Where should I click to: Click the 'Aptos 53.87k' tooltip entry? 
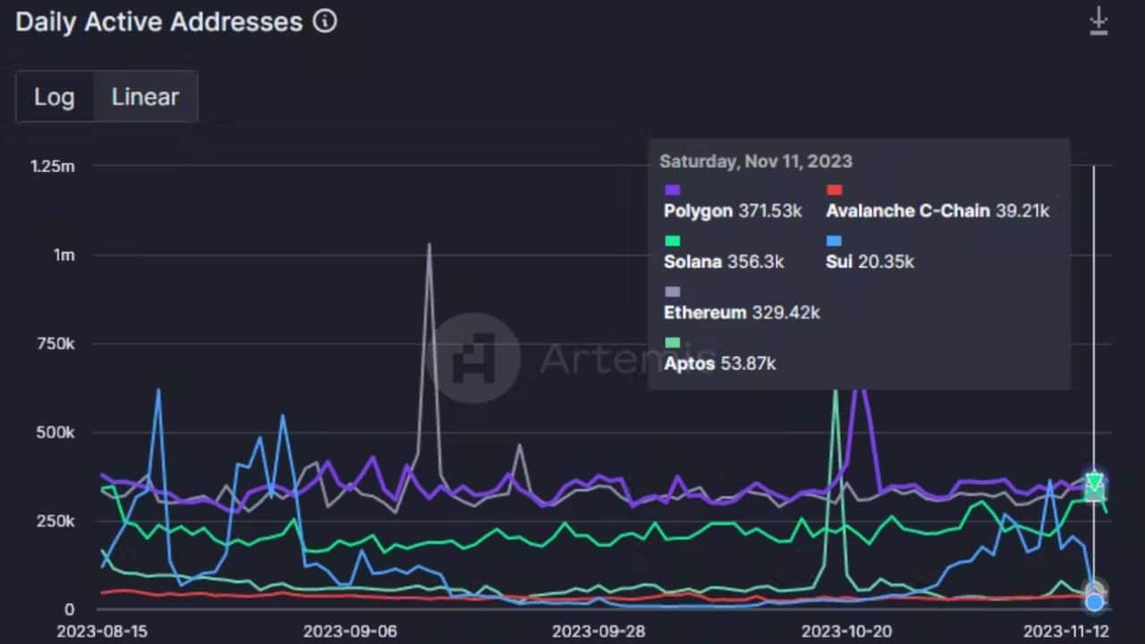coord(719,364)
